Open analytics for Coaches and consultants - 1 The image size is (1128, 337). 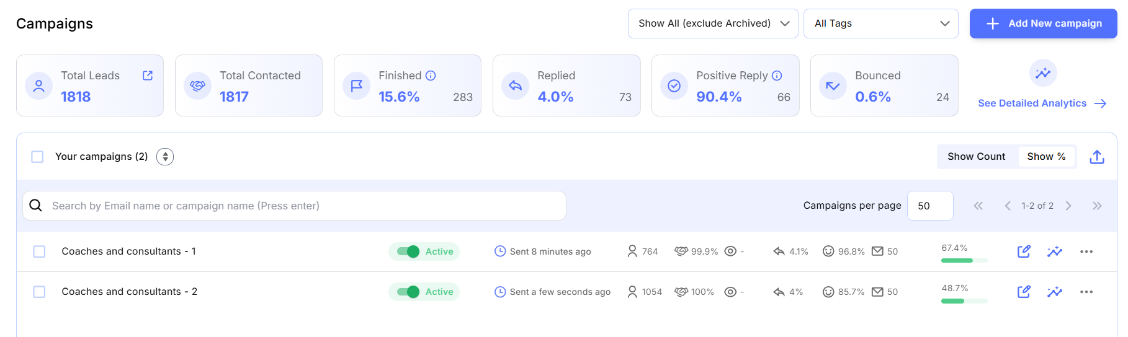[1055, 252]
